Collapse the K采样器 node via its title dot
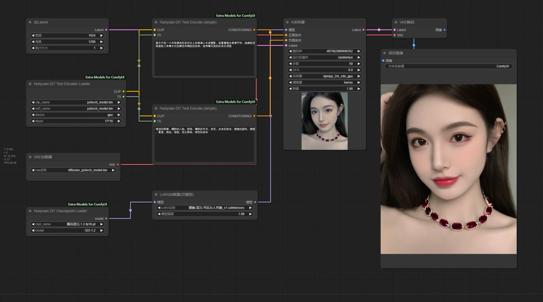 288,22
